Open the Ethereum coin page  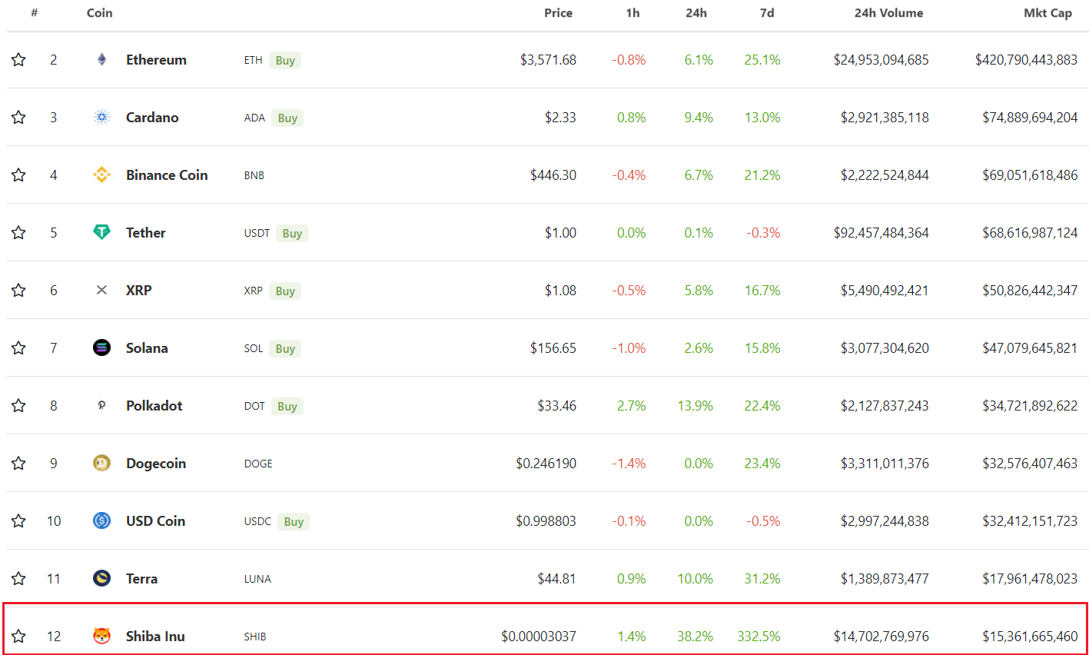156,60
